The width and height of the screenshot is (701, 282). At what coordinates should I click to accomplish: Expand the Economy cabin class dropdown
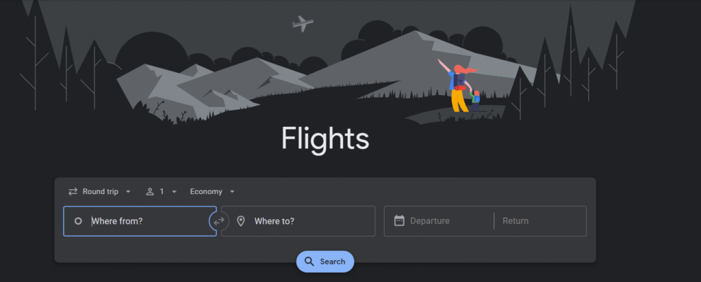(212, 192)
